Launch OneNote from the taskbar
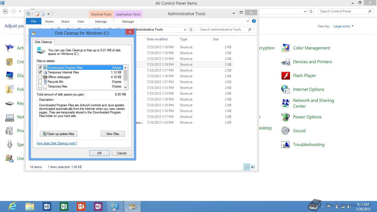Viewport: 377px width, 212px height. (98, 206)
